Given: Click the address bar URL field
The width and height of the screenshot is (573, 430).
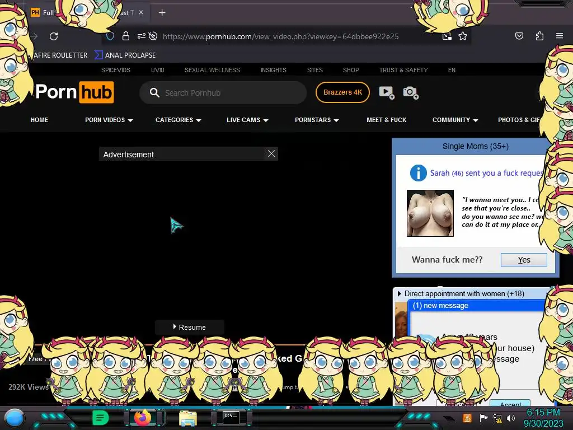Looking at the screenshot, I should point(280,36).
